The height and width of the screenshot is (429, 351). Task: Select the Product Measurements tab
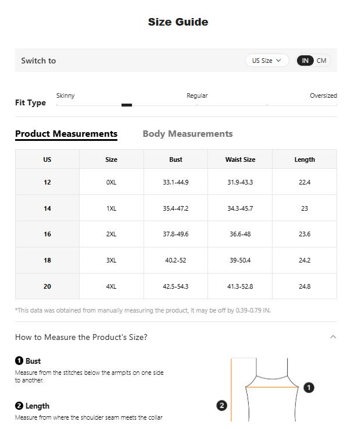point(66,134)
